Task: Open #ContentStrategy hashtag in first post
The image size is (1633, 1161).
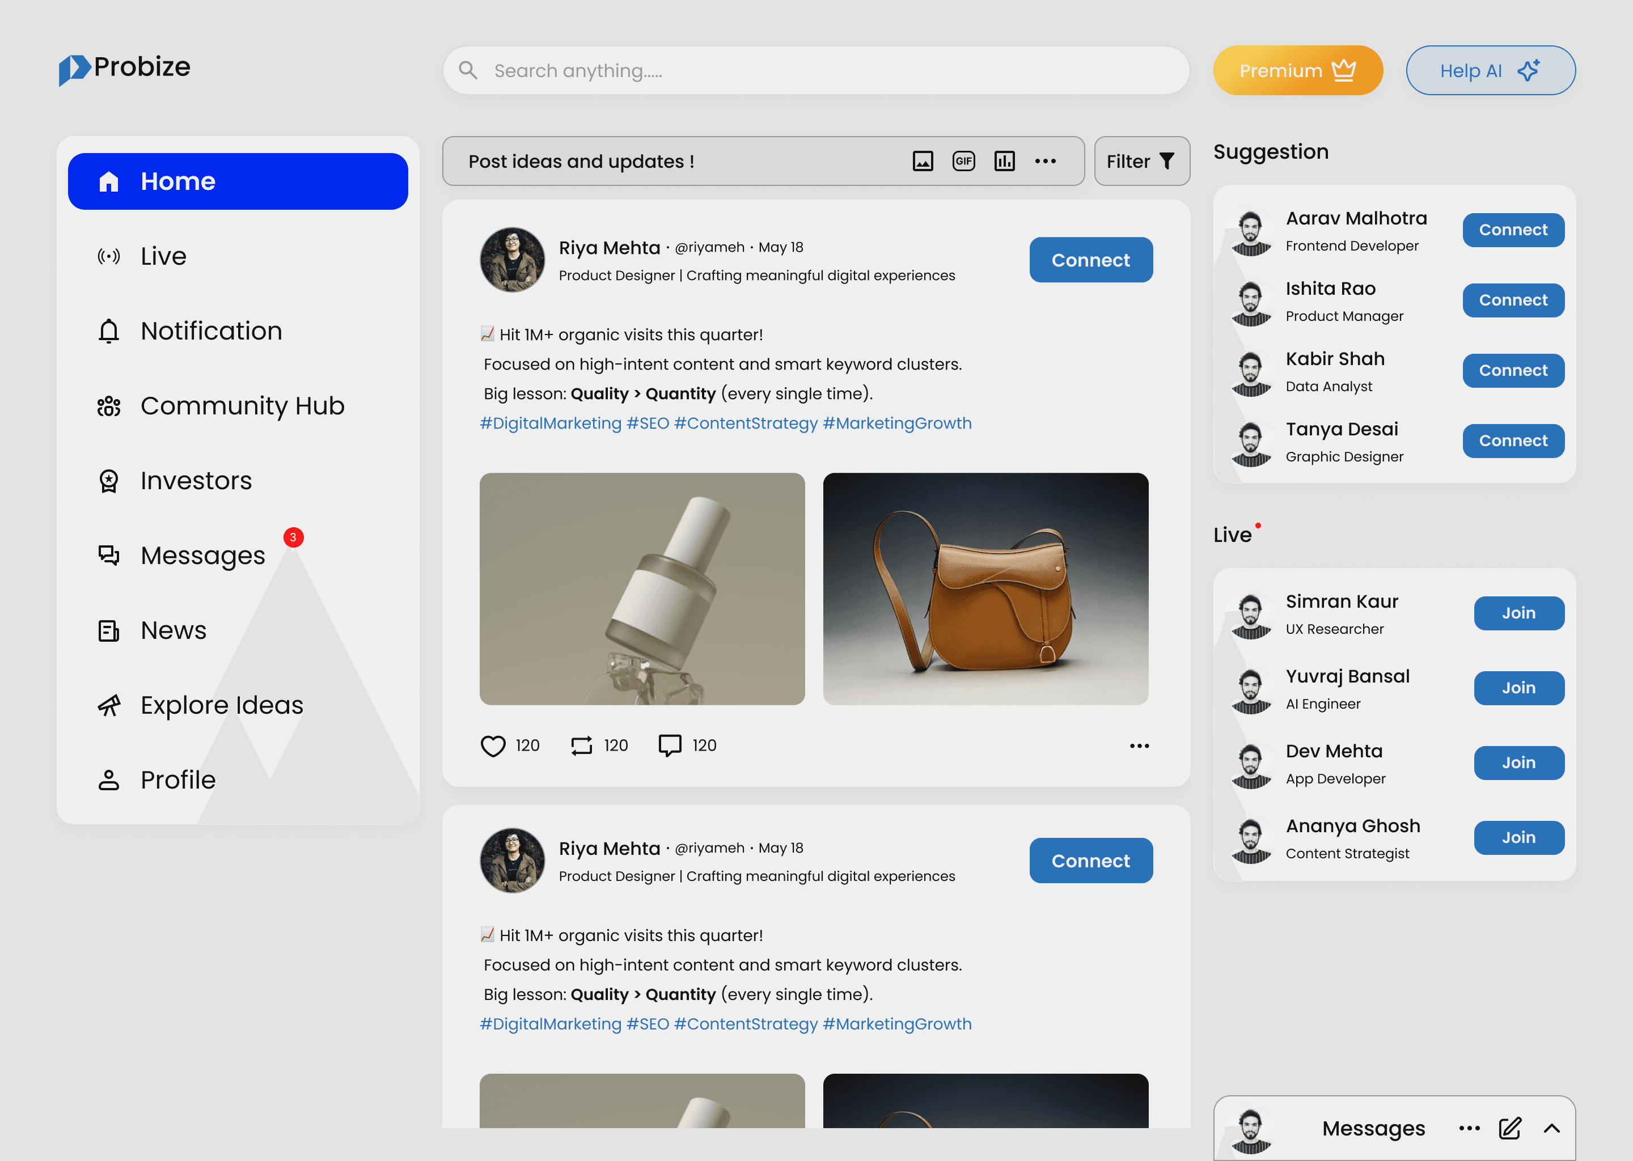Action: 746,423
